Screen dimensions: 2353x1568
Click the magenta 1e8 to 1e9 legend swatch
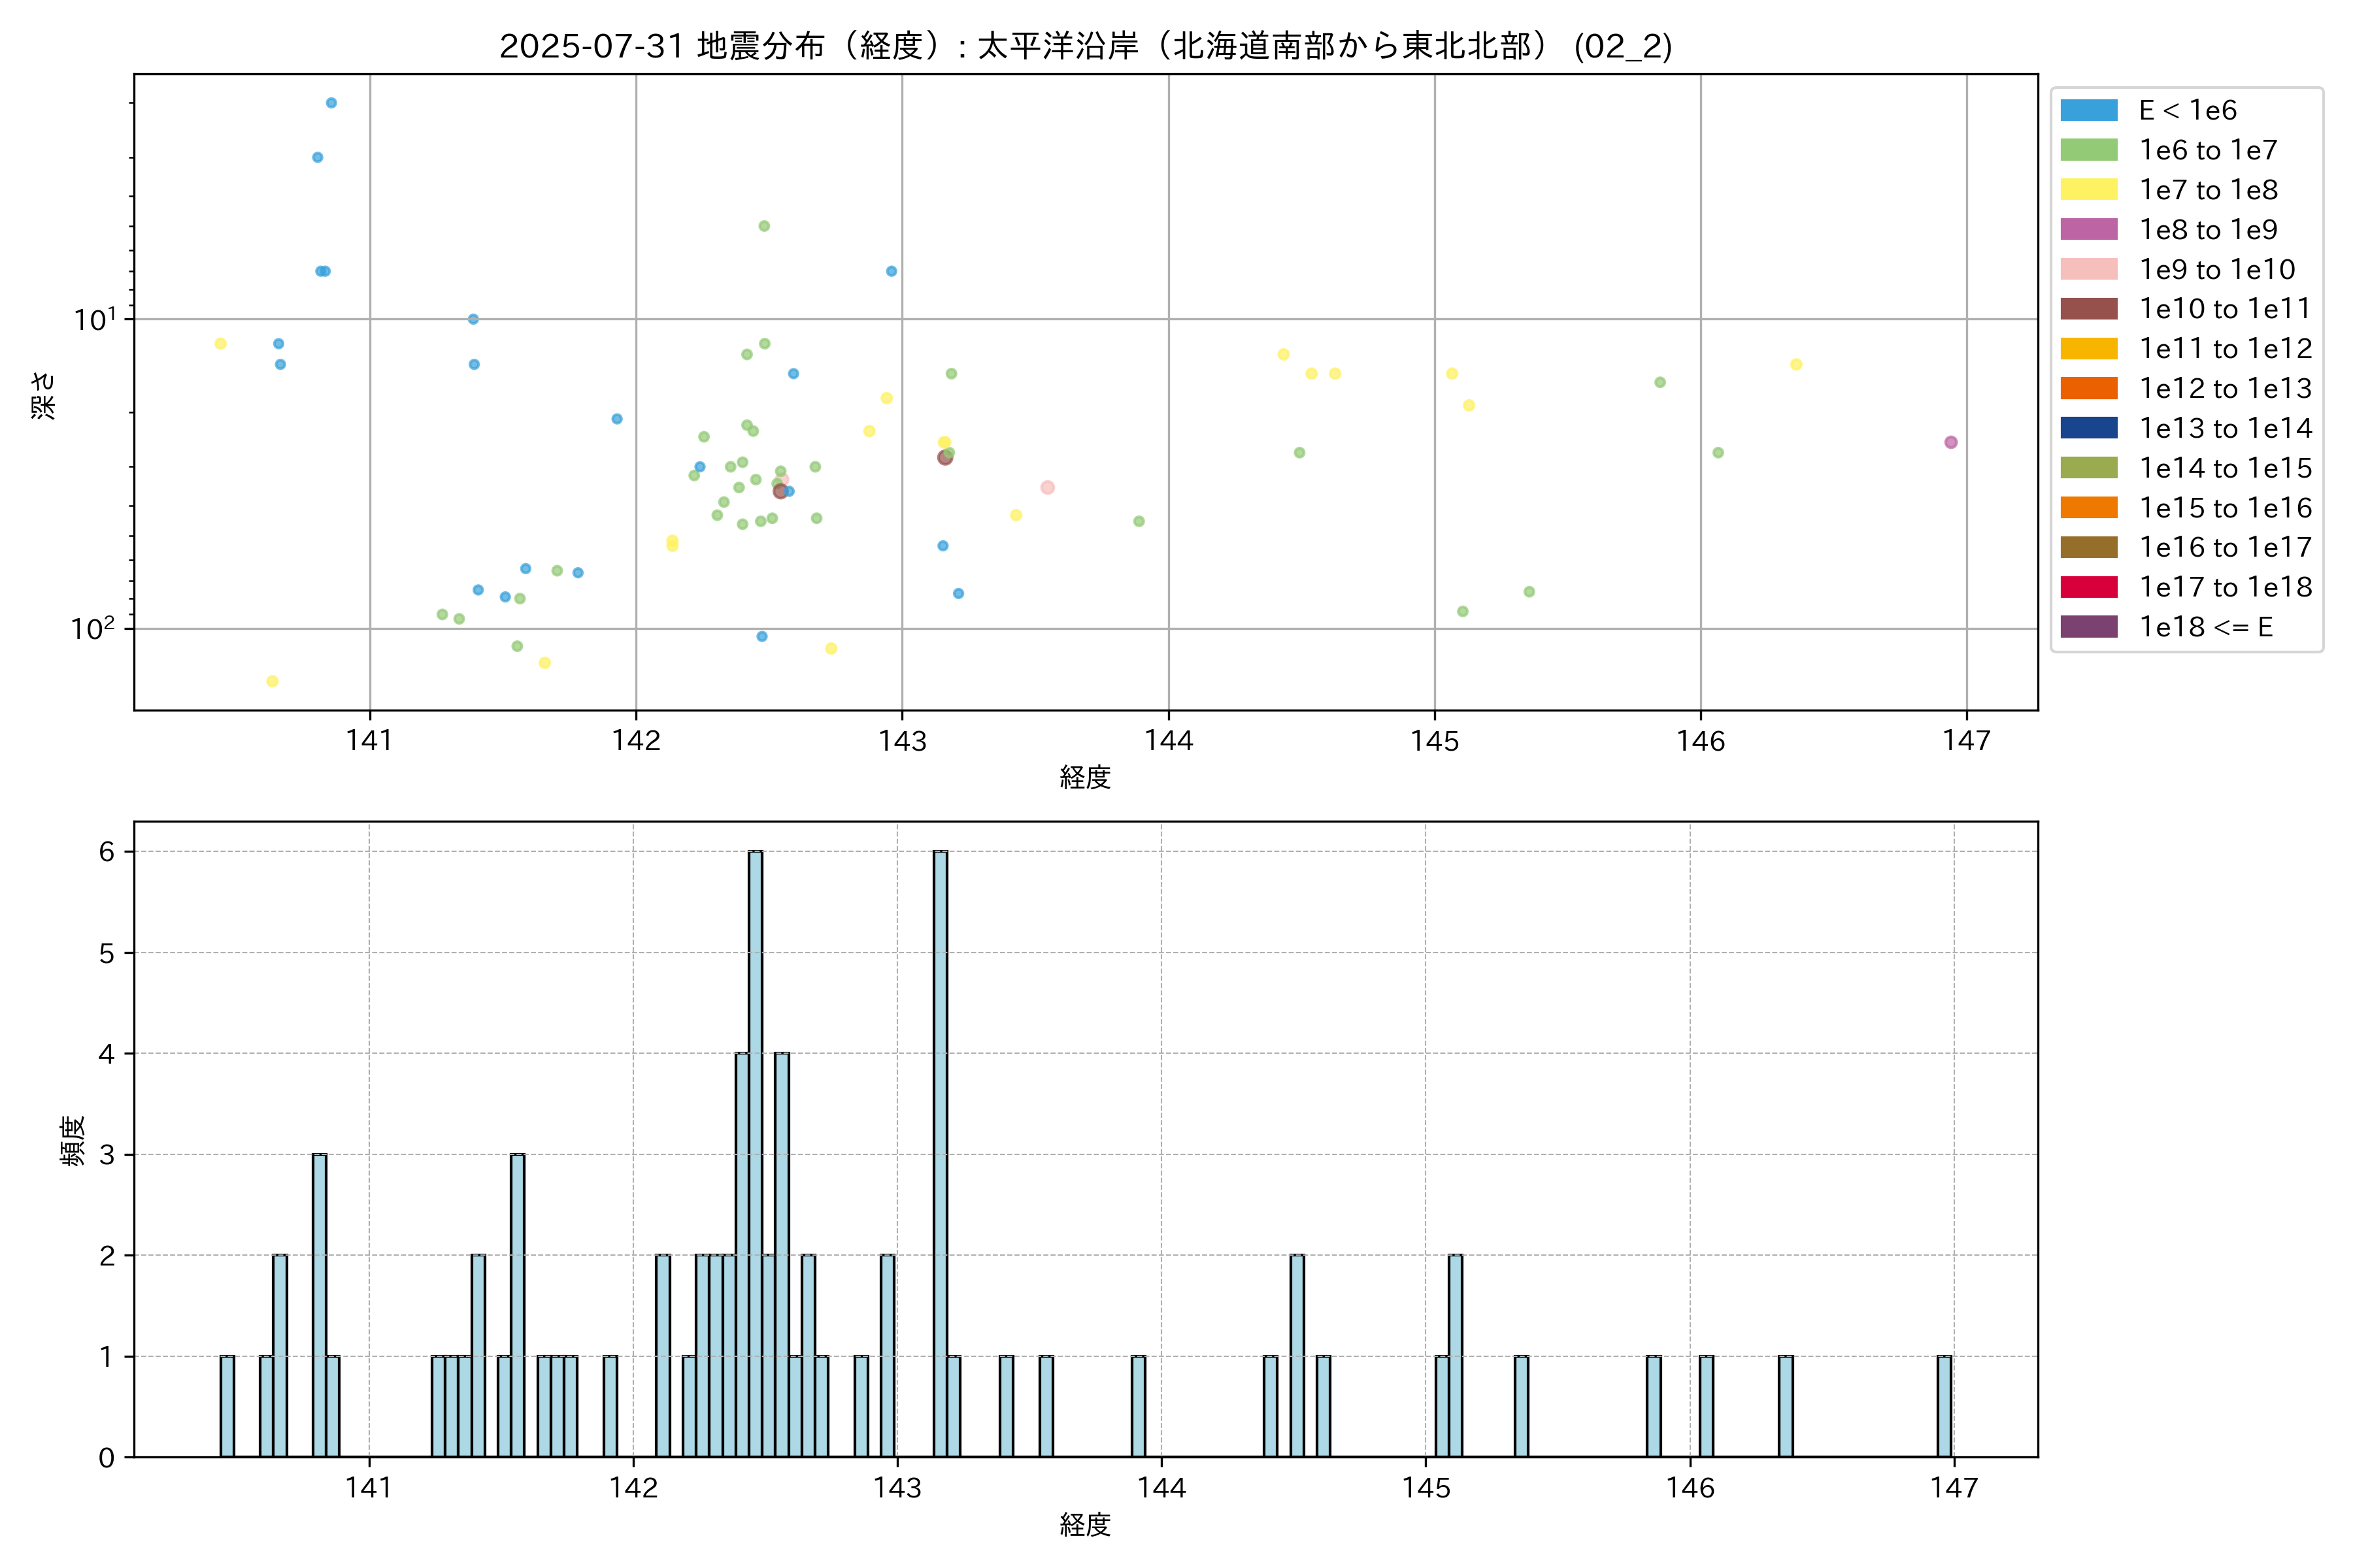click(2088, 229)
